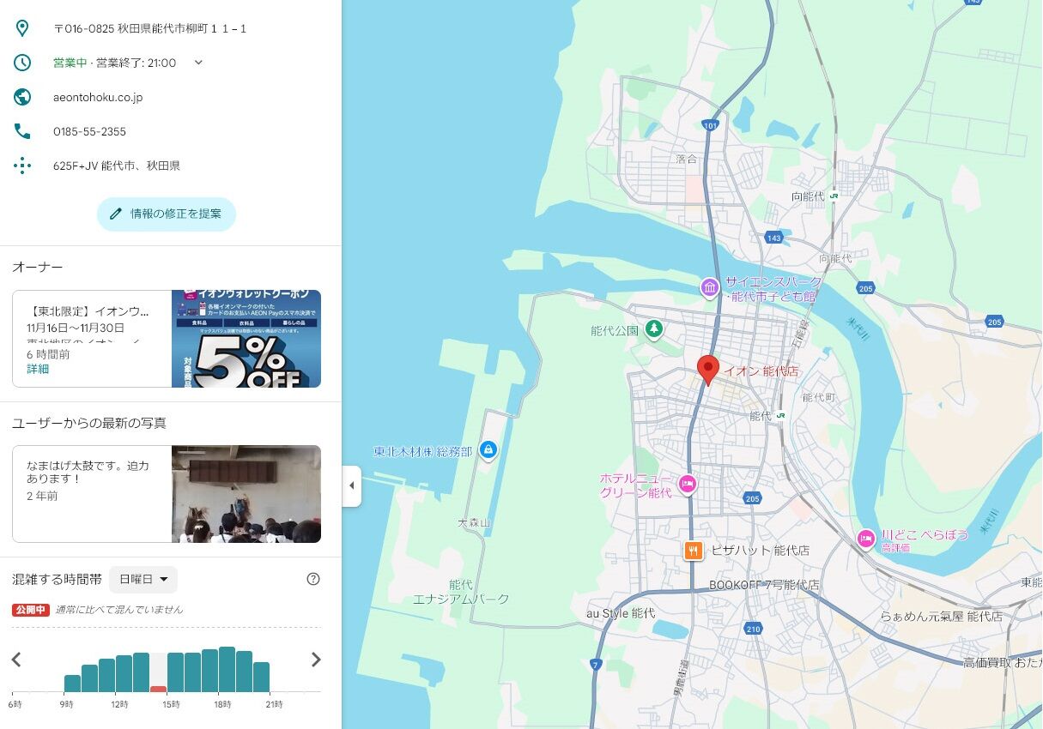Click blue marker for 東北木材 総務部

(488, 449)
